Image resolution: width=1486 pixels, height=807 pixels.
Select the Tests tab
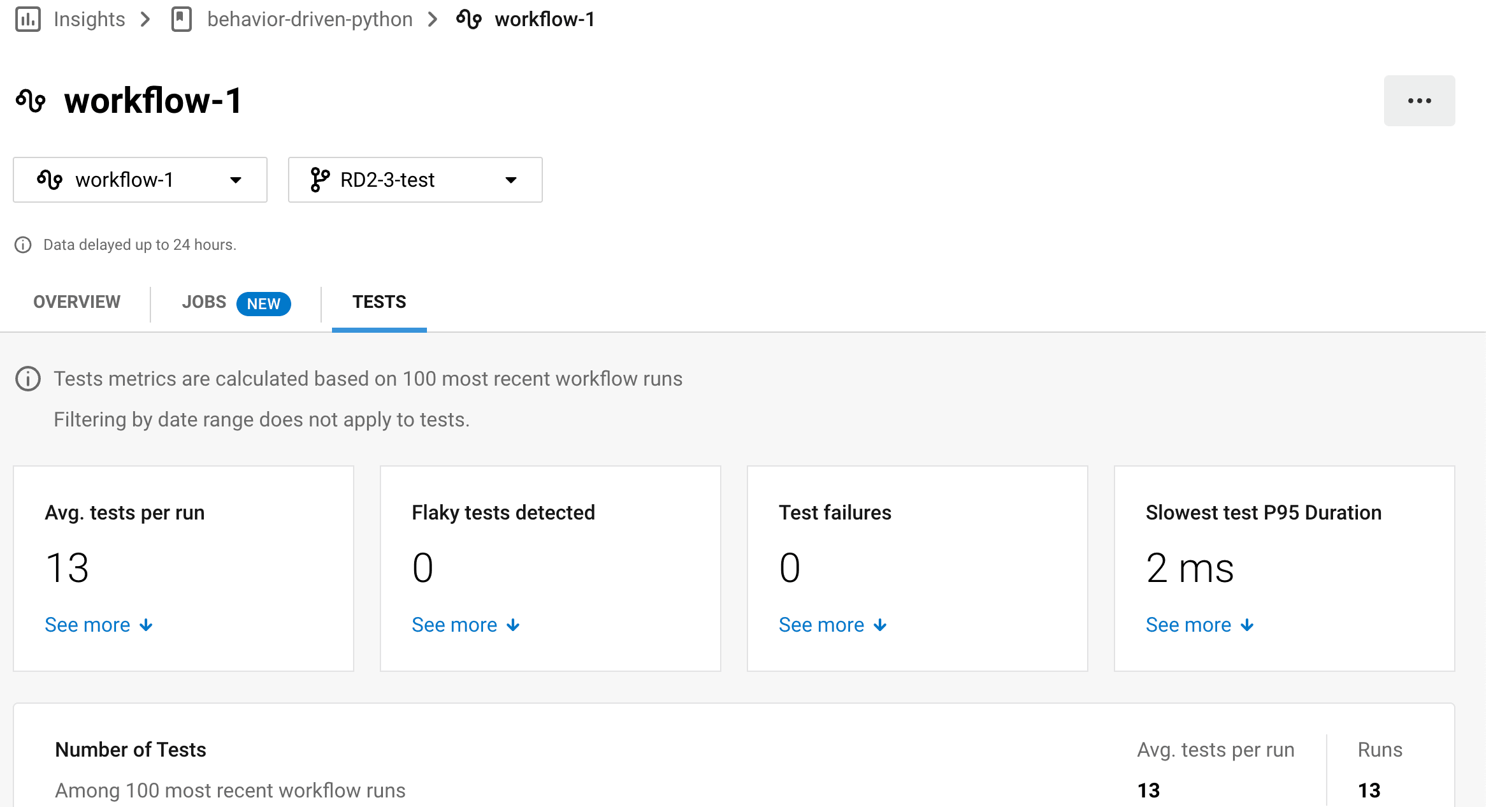point(379,302)
